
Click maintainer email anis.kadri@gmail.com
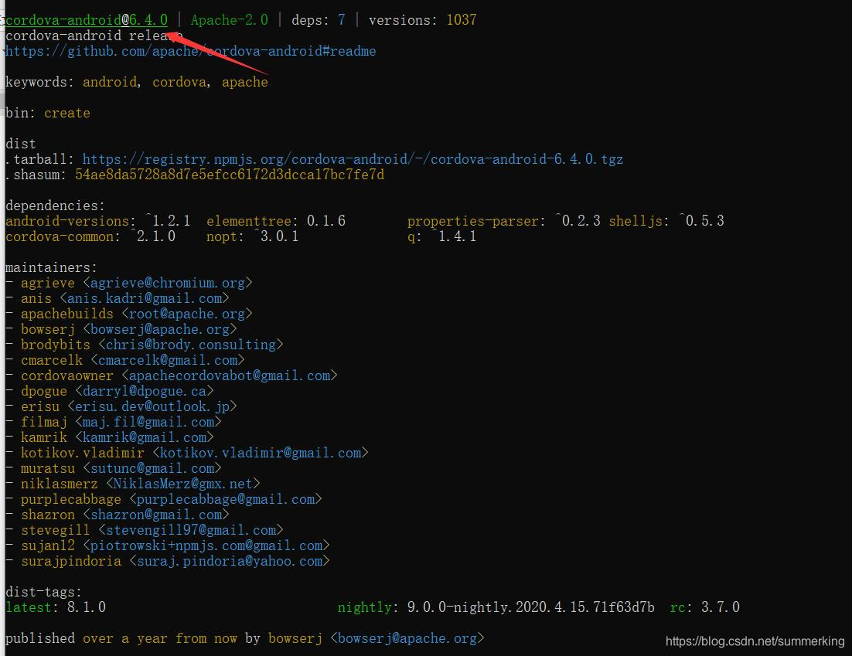click(x=145, y=299)
